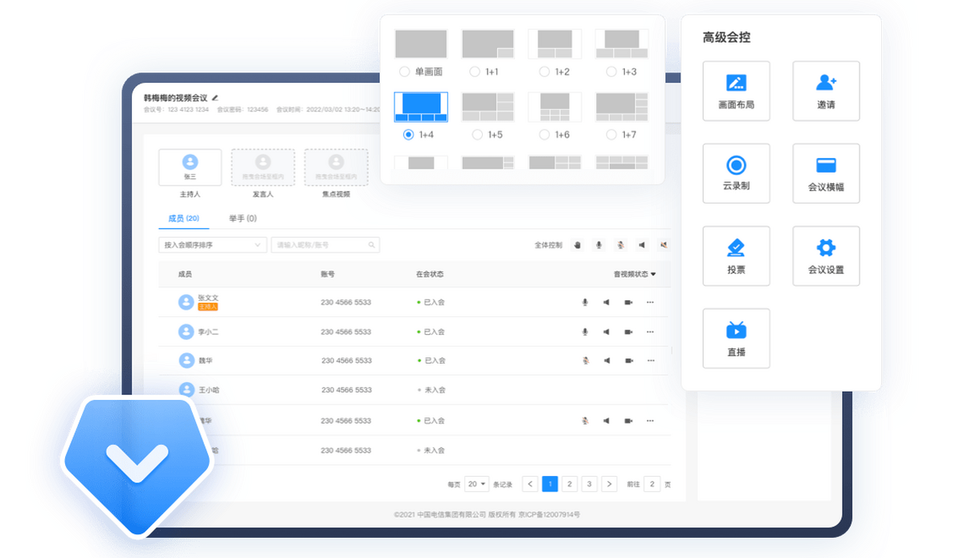Open 画面布局 in advanced controls
Viewport: 964px width, 558px height.
click(736, 91)
